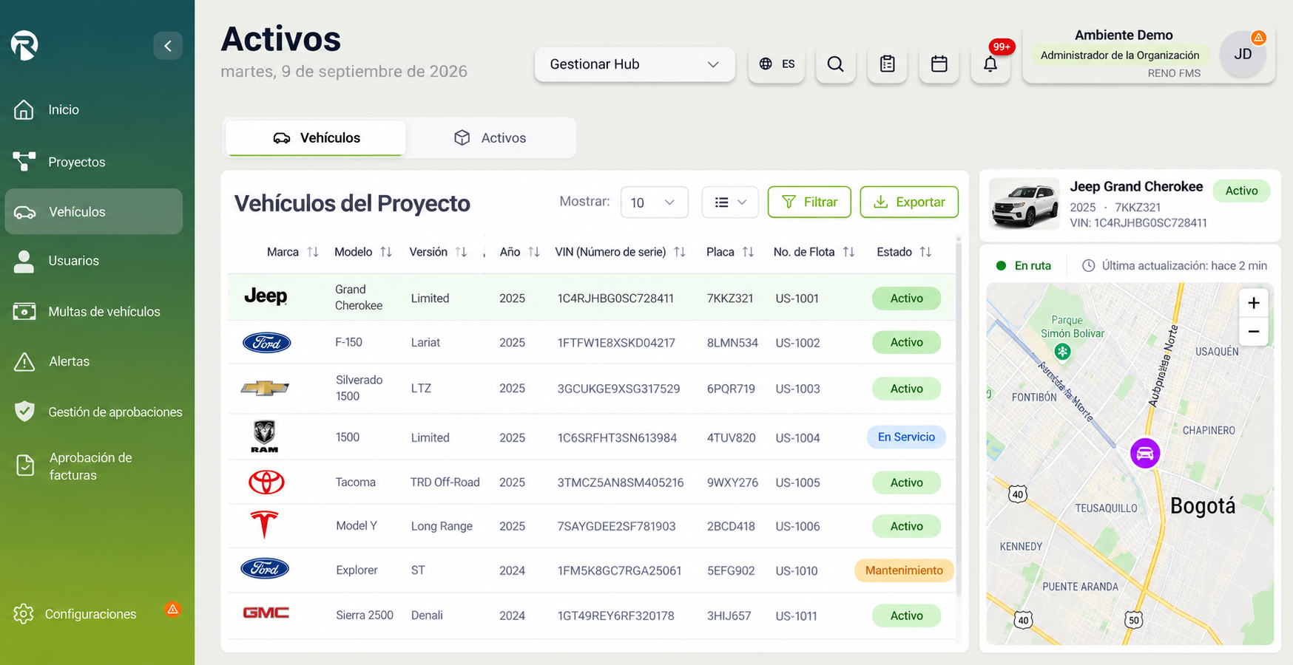1293x665 pixels.
Task: Sort table by the Estado column
Action: 925,252
